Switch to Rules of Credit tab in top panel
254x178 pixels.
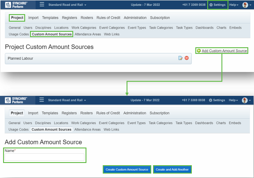[108, 18]
